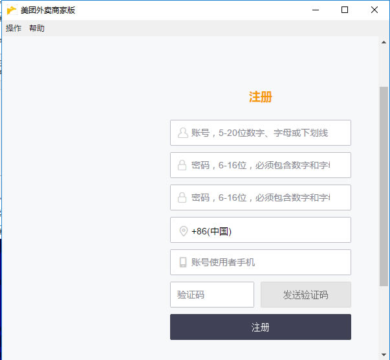Click the scrollbar up arrow

384,42
